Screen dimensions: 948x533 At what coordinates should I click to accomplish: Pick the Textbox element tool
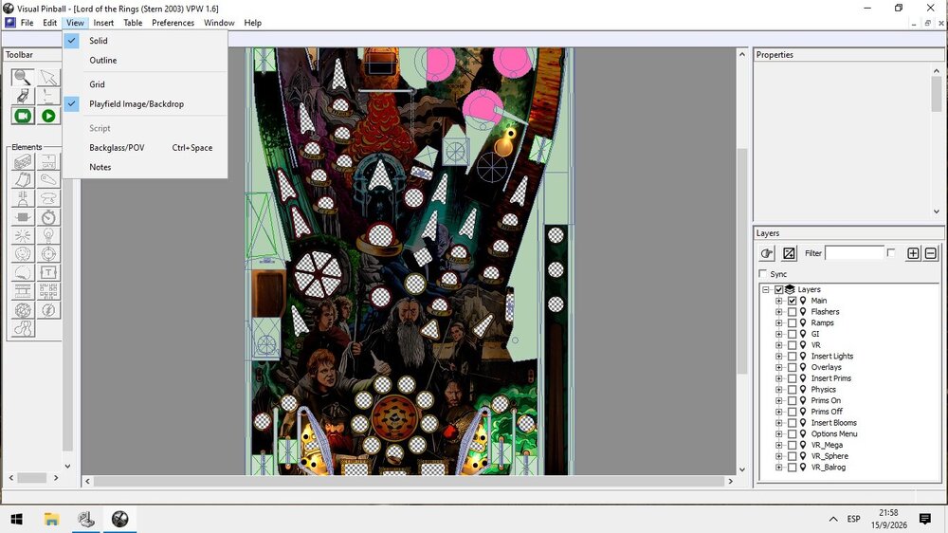point(48,273)
